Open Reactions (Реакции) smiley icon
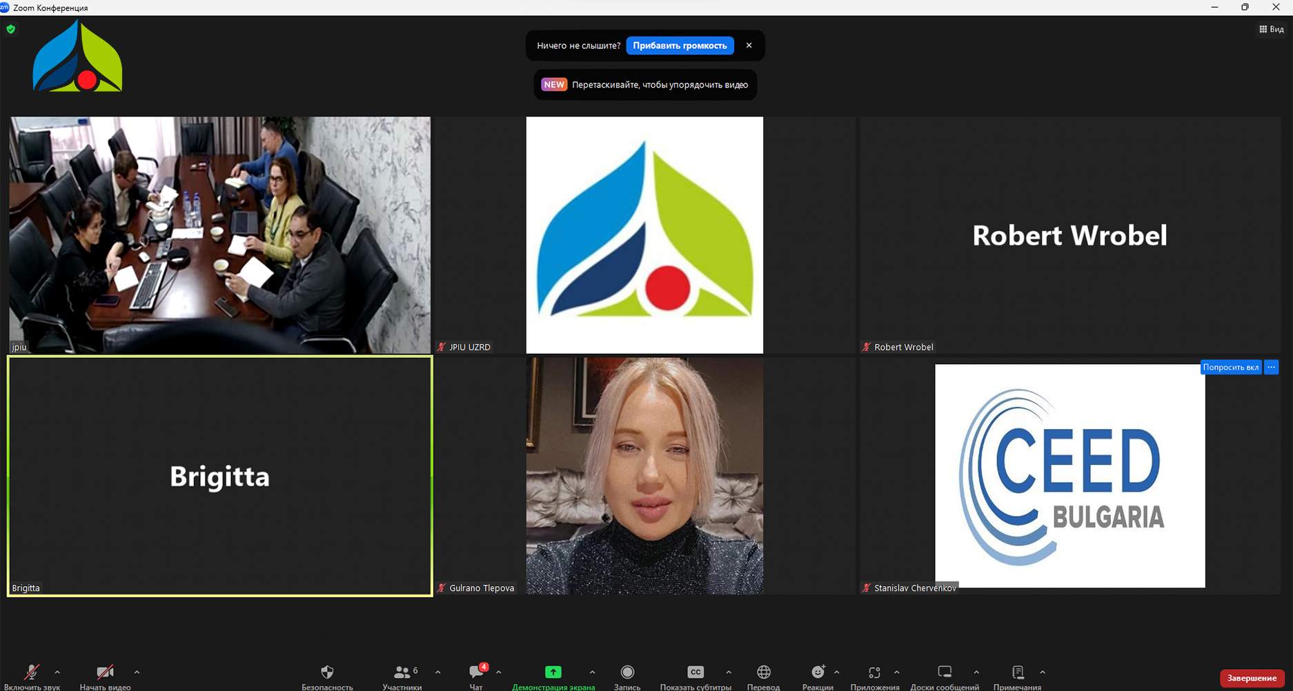 point(818,672)
